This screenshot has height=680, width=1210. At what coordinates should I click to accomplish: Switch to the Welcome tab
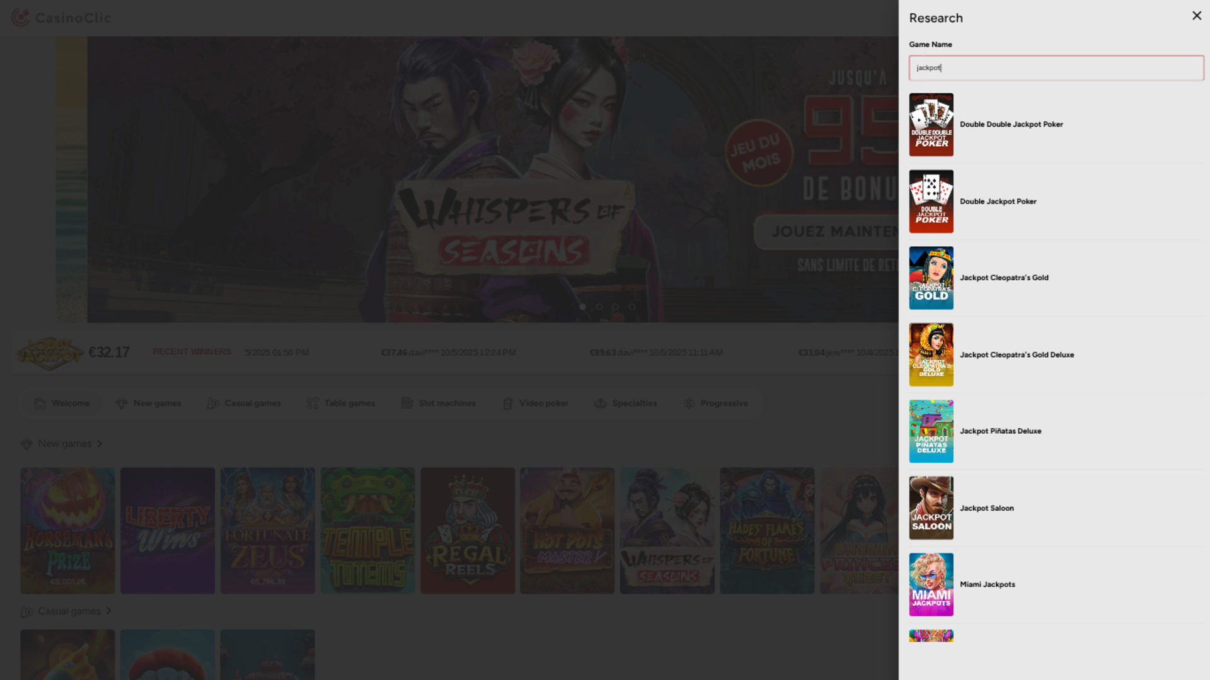coord(61,403)
